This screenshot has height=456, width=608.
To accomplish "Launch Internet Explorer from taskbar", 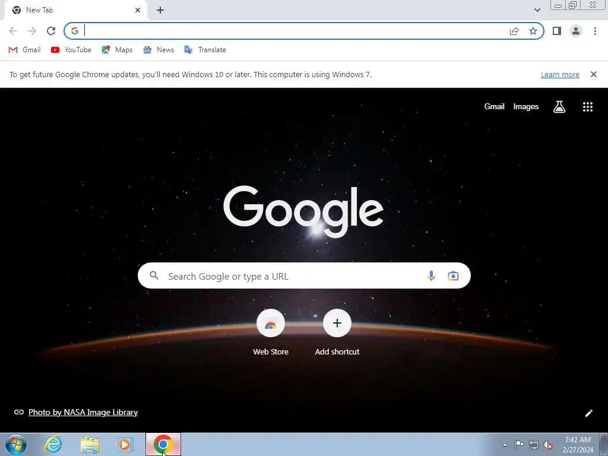I will [53, 444].
